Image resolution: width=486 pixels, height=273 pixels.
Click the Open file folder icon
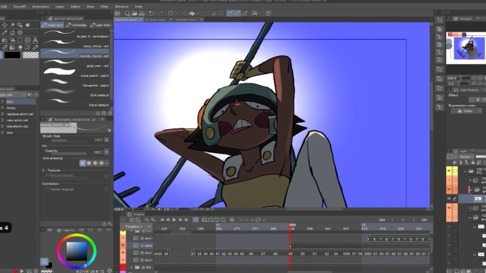click(134, 13)
